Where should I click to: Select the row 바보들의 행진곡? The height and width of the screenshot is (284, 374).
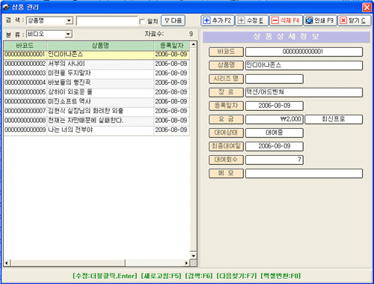coord(96,82)
